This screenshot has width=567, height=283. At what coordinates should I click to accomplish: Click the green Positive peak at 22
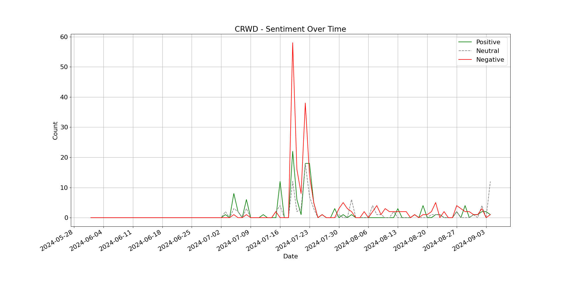click(x=293, y=151)
